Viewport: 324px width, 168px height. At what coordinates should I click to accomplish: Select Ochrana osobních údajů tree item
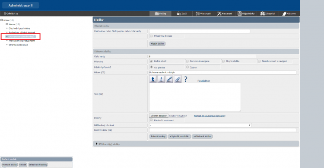point(21,37)
